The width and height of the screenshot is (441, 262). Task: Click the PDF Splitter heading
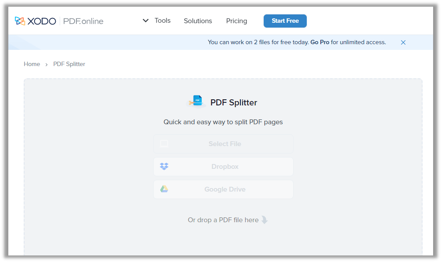coord(234,102)
